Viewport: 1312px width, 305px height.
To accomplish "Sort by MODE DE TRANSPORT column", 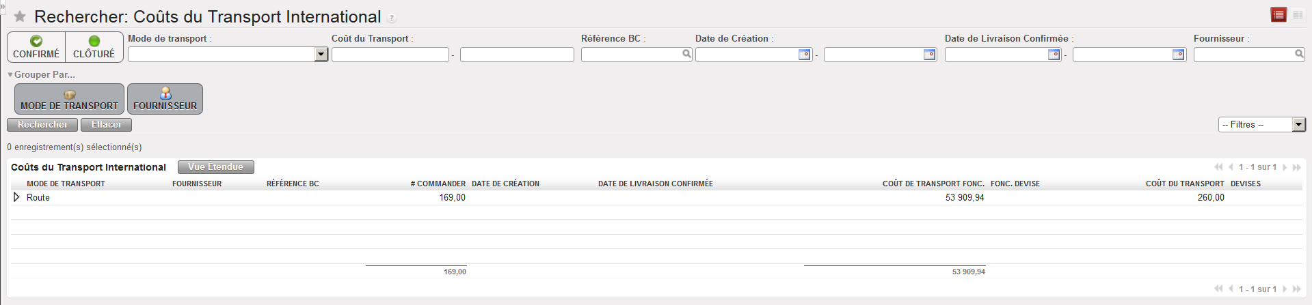I will point(66,184).
